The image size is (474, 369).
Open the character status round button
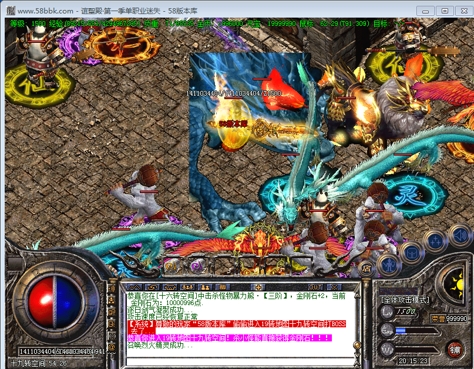tap(389, 265)
